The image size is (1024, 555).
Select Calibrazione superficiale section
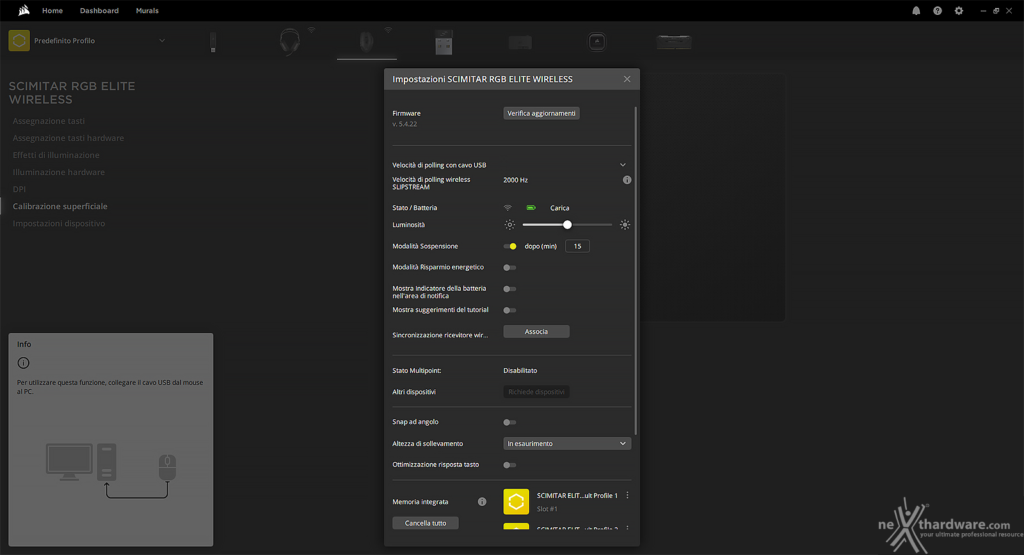(60, 206)
